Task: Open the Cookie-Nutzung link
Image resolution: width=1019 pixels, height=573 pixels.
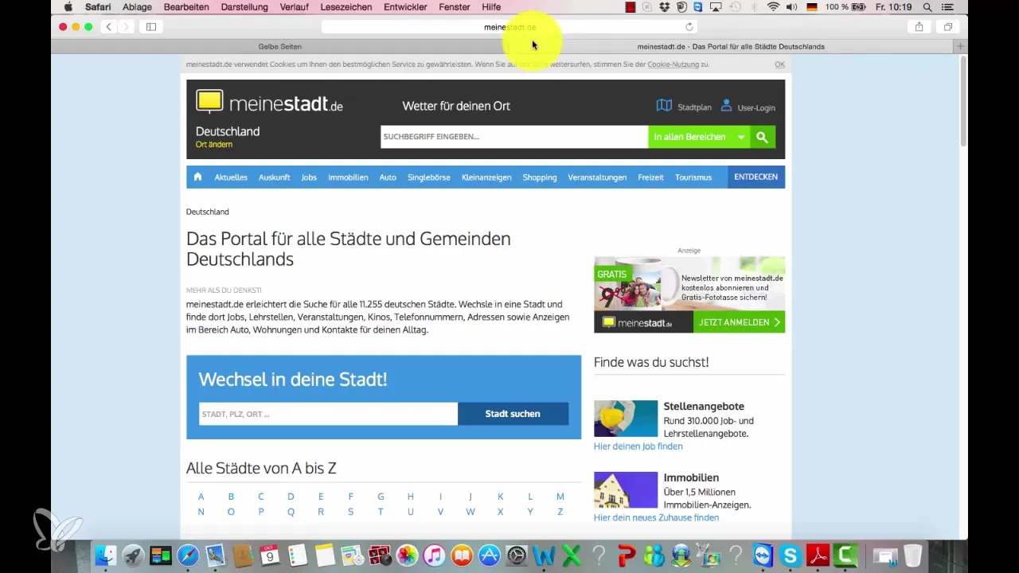Action: click(x=673, y=64)
